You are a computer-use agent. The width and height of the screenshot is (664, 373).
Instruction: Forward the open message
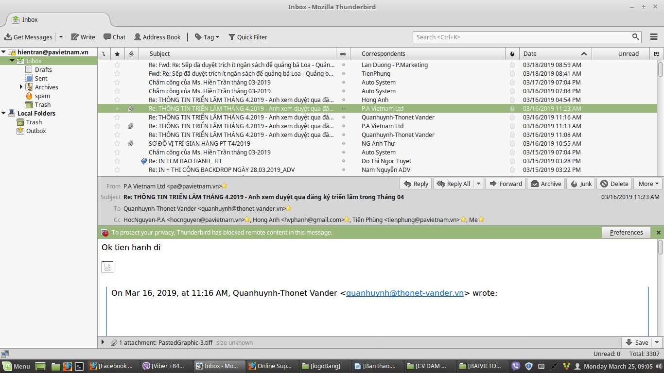click(506, 184)
